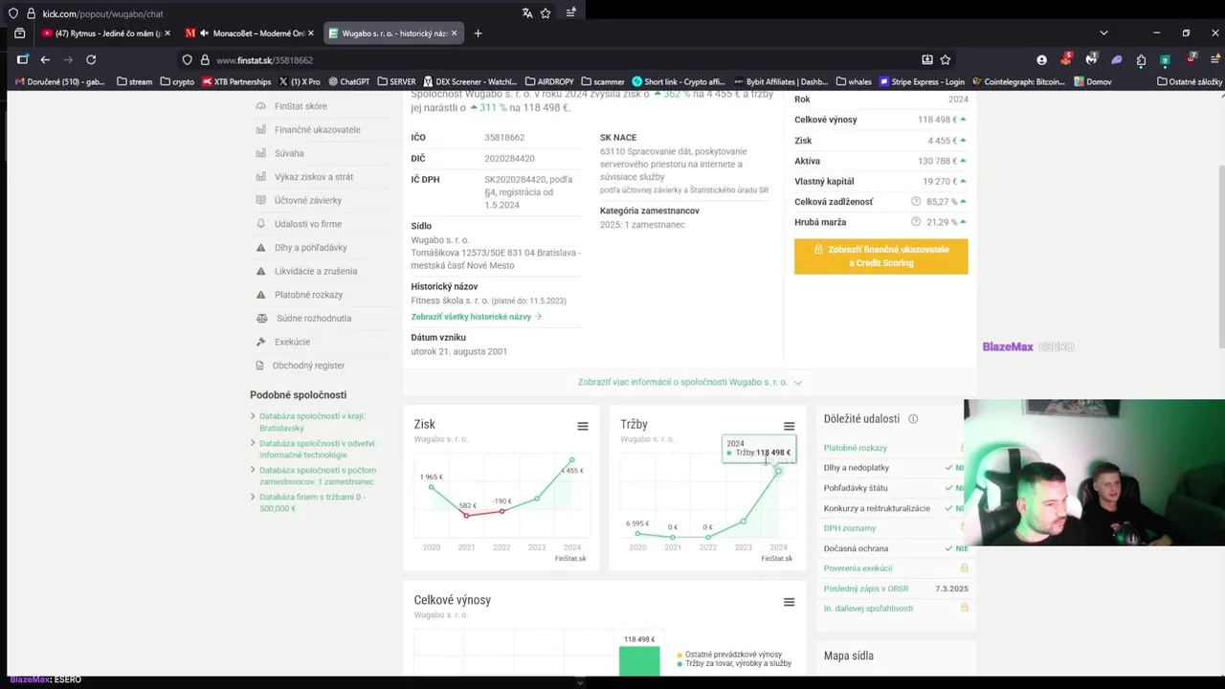This screenshot has height=689, width=1225.
Task: Open Súdne rozhodnutia in sidebar
Action: (x=313, y=318)
